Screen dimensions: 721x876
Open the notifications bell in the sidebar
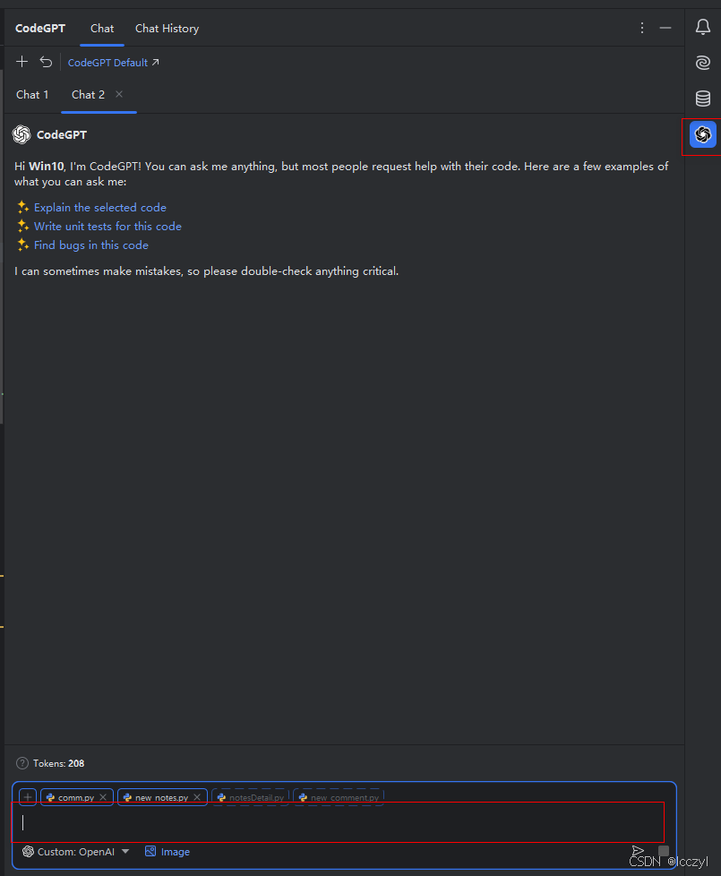pos(703,27)
